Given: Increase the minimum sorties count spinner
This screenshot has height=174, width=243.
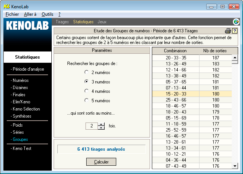Looking at the screenshot, I should pyautogui.click(x=101, y=124).
